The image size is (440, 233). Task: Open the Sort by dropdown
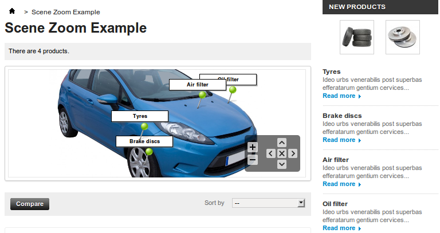pos(268,203)
